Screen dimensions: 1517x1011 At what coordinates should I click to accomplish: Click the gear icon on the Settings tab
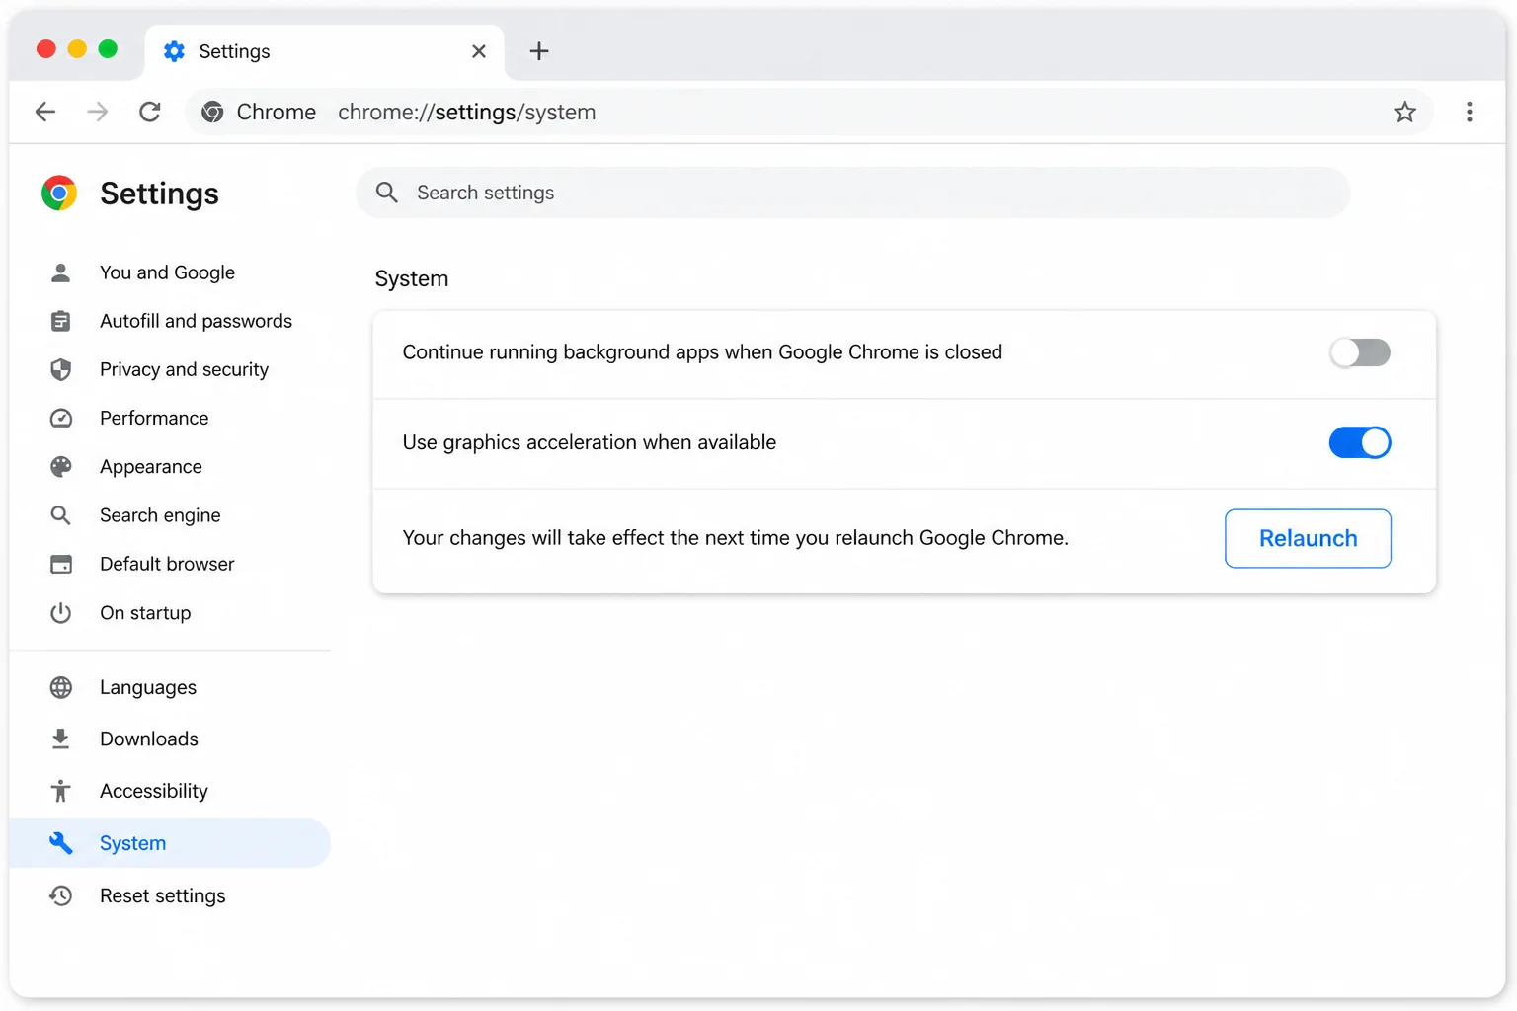click(x=174, y=51)
